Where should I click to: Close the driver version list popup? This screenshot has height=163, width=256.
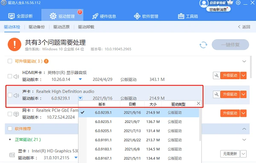click(198, 103)
